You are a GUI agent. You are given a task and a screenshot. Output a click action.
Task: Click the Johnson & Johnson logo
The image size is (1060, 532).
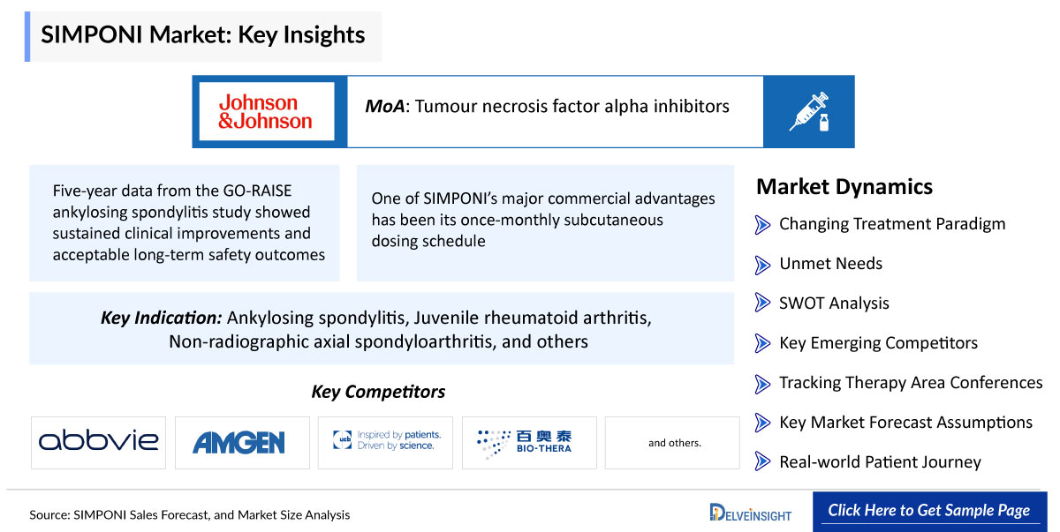tap(266, 111)
